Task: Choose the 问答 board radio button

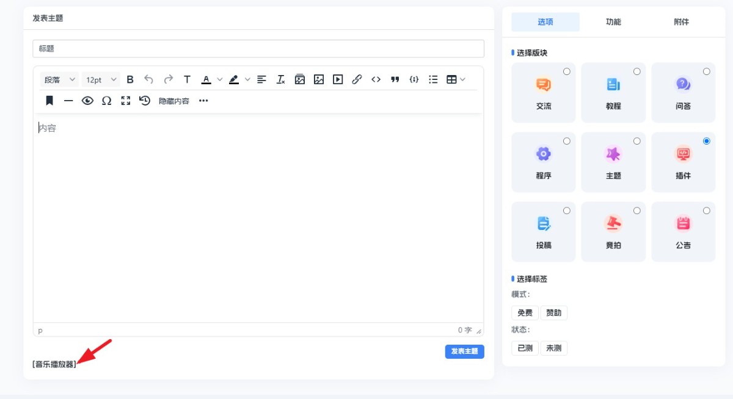Action: pyautogui.click(x=707, y=71)
